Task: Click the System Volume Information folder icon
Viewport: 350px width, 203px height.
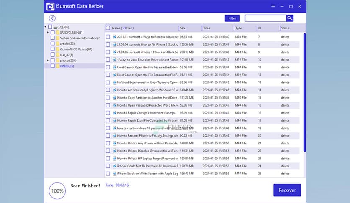Action: (58, 38)
